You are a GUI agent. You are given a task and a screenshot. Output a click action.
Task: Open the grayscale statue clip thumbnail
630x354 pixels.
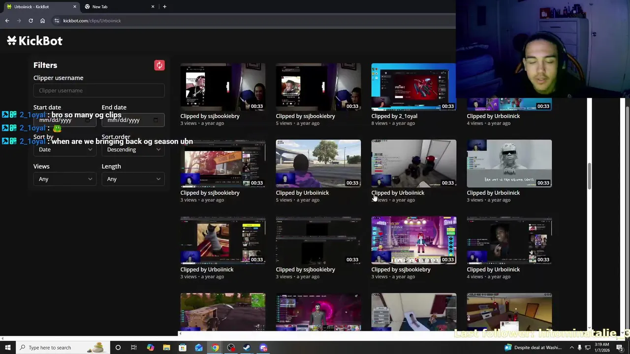509,163
